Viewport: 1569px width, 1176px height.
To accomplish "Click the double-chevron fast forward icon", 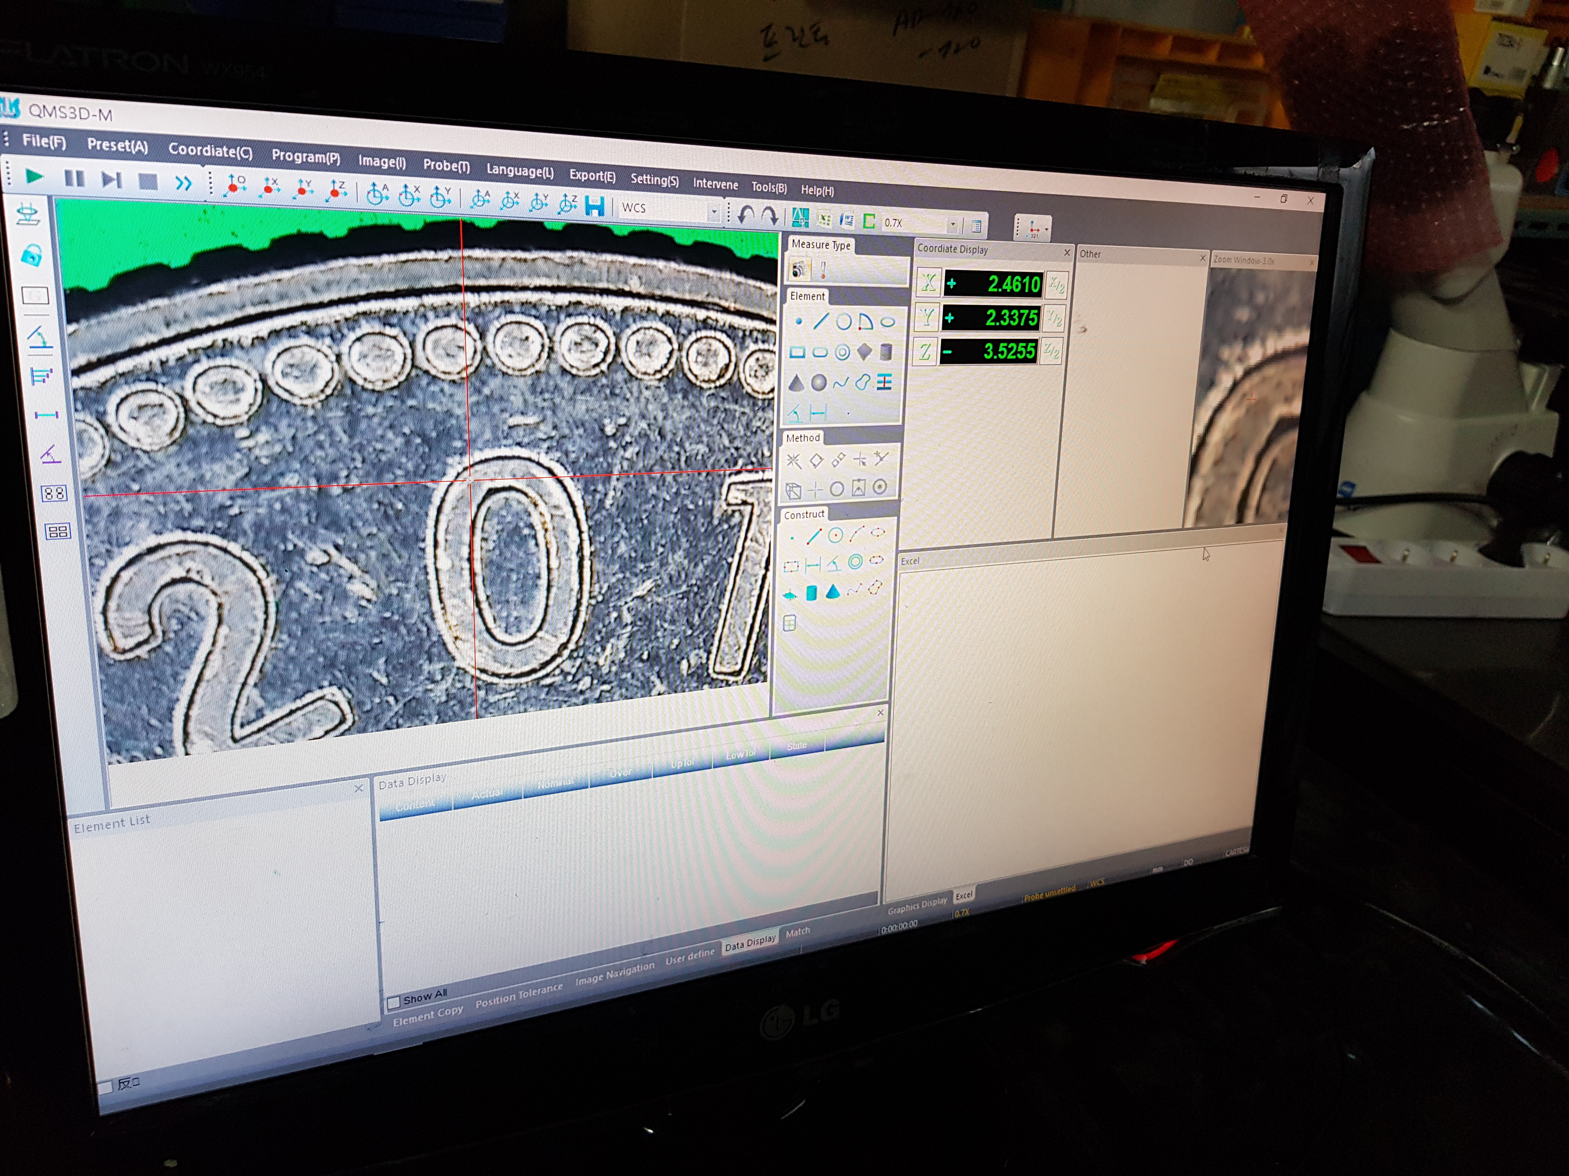I will click(x=183, y=184).
